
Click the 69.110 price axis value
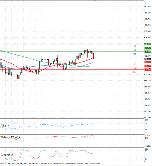(148, 80)
